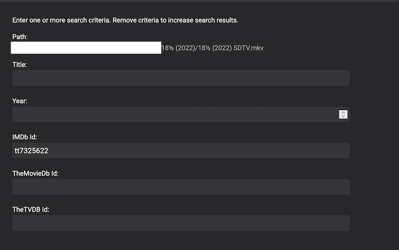The width and height of the screenshot is (399, 250).
Task: Click the "Year:" field label
Action: coord(19,101)
